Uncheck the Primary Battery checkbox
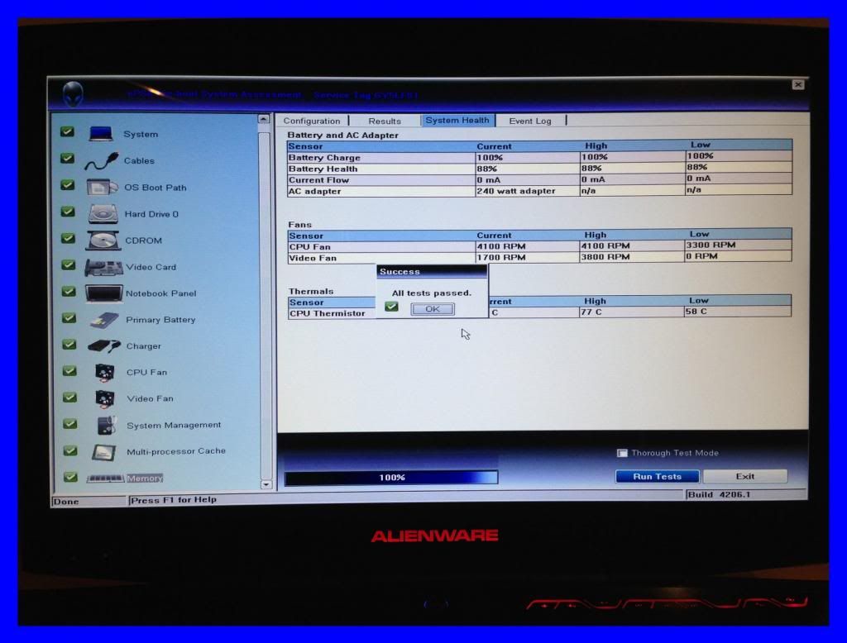The image size is (847, 643). coord(69,317)
